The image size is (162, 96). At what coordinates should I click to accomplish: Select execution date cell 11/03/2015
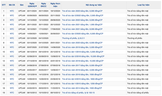tap(55, 88)
